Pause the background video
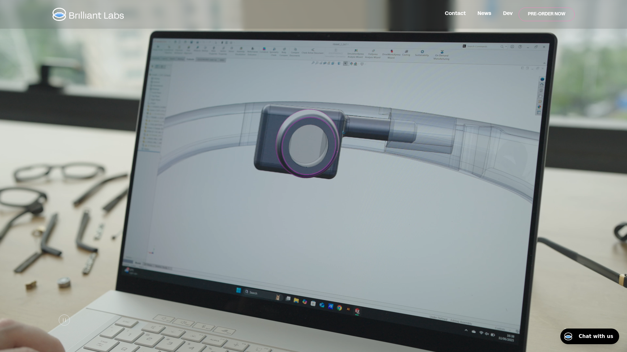This screenshot has width=627, height=352. click(64, 320)
